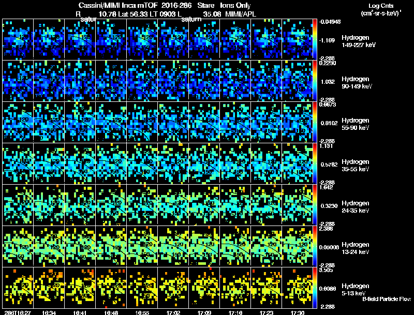Select the 'Hydrogen 5-13 keV' row label
The height and width of the screenshot is (315, 414).
click(356, 290)
